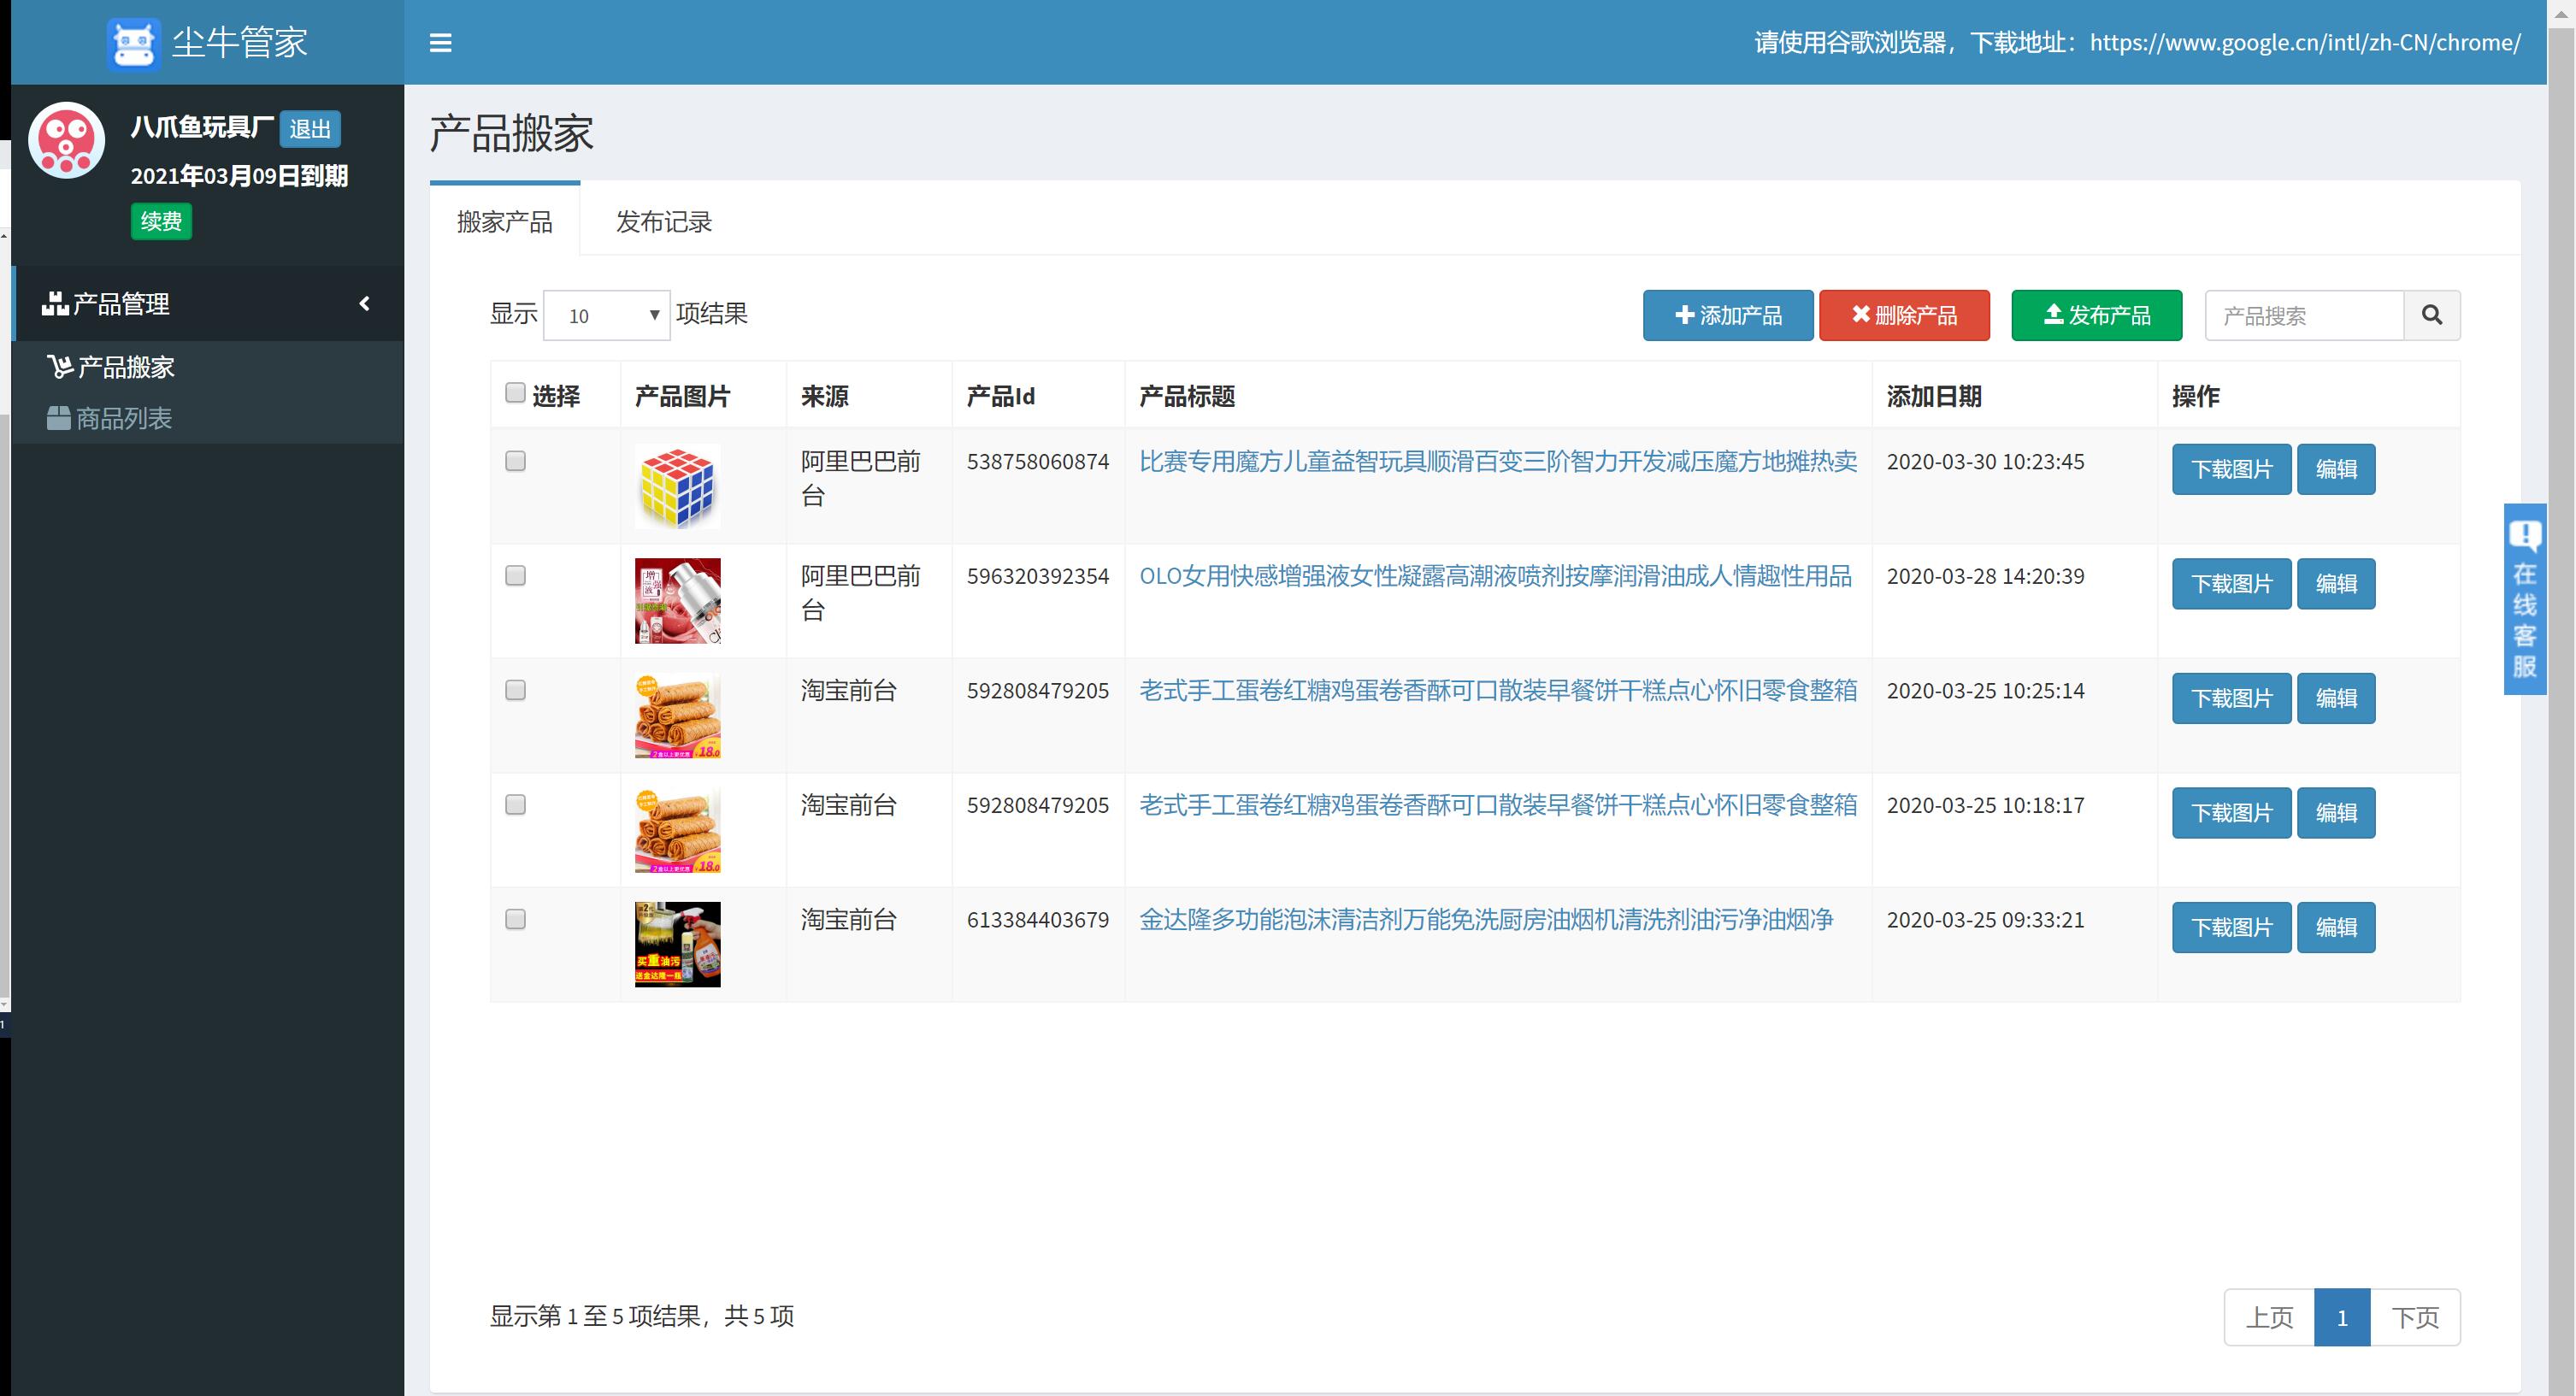The width and height of the screenshot is (2576, 1396).
Task: Open the 在线客服 side widget
Action: click(2524, 599)
